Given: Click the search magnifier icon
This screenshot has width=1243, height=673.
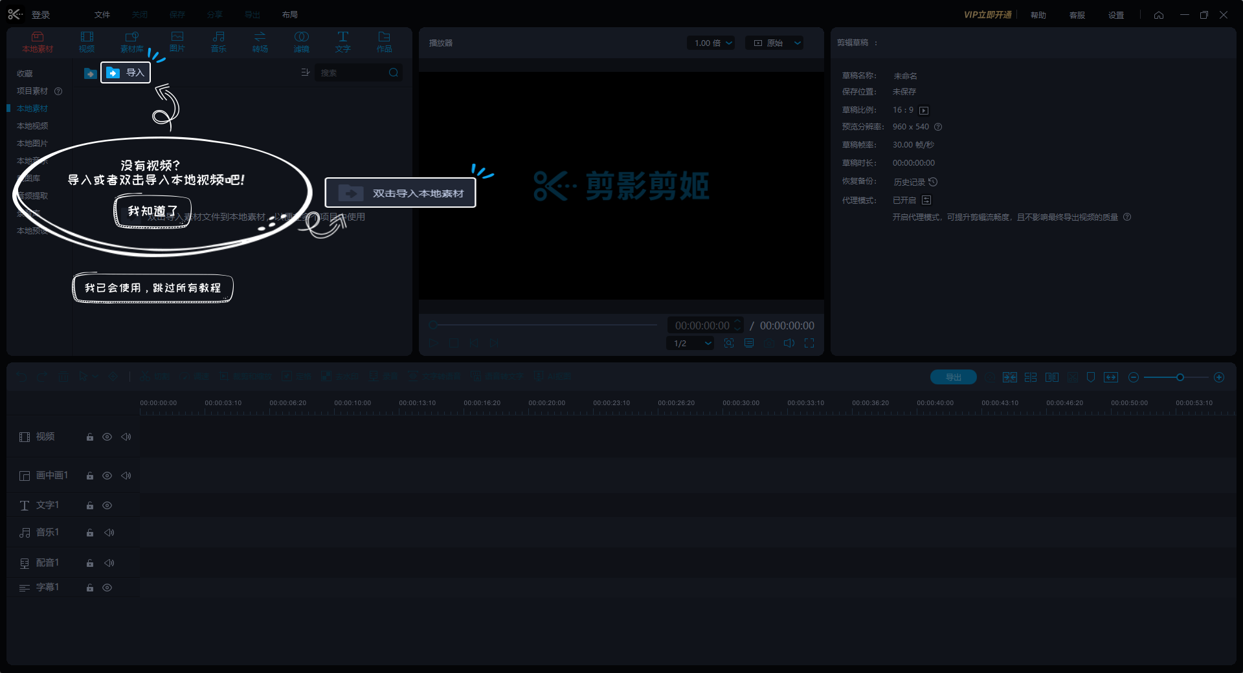Looking at the screenshot, I should coord(394,72).
